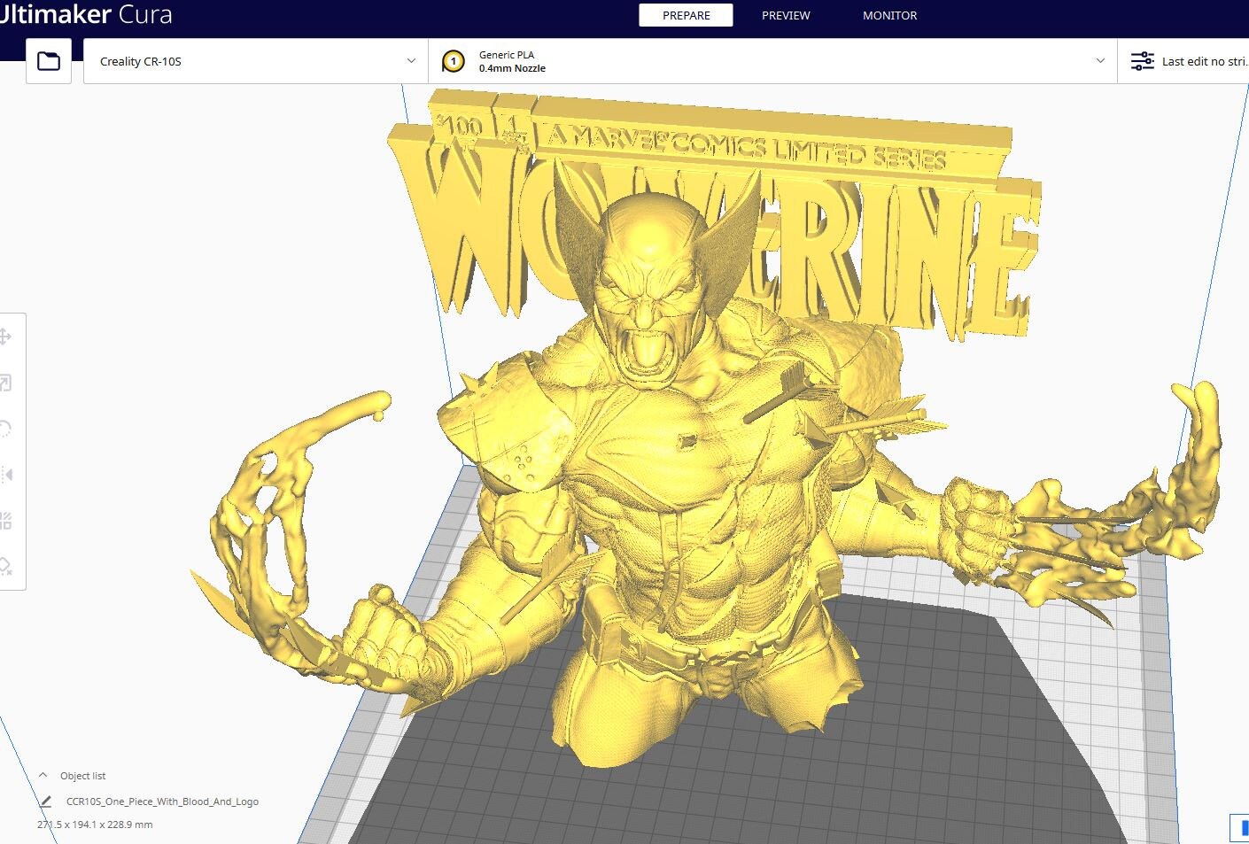The image size is (1249, 844).
Task: Select the Move tool
Action: tap(7, 337)
